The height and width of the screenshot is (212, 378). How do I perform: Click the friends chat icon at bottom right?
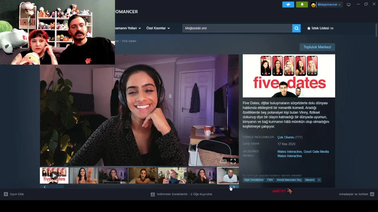(372, 194)
